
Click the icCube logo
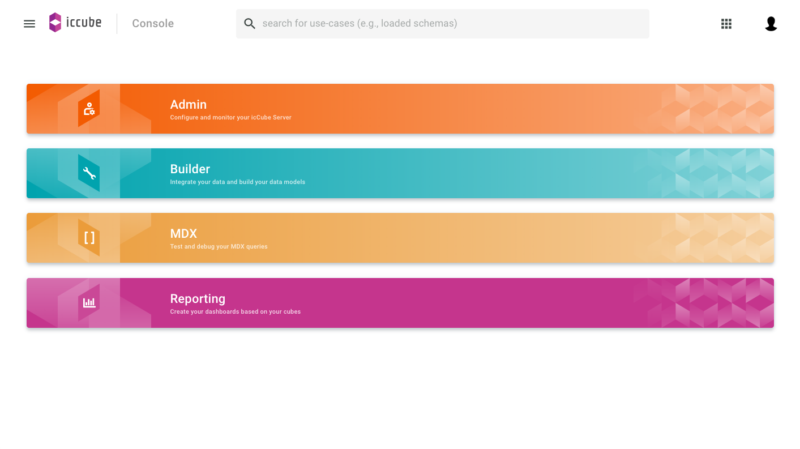75,23
